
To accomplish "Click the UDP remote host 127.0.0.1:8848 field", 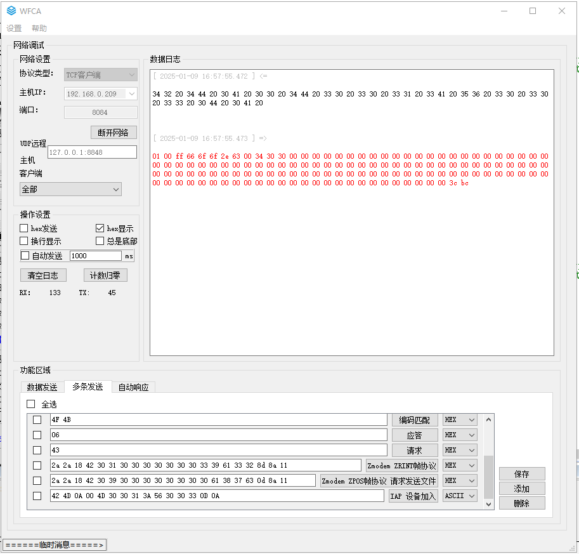I will (x=92, y=152).
